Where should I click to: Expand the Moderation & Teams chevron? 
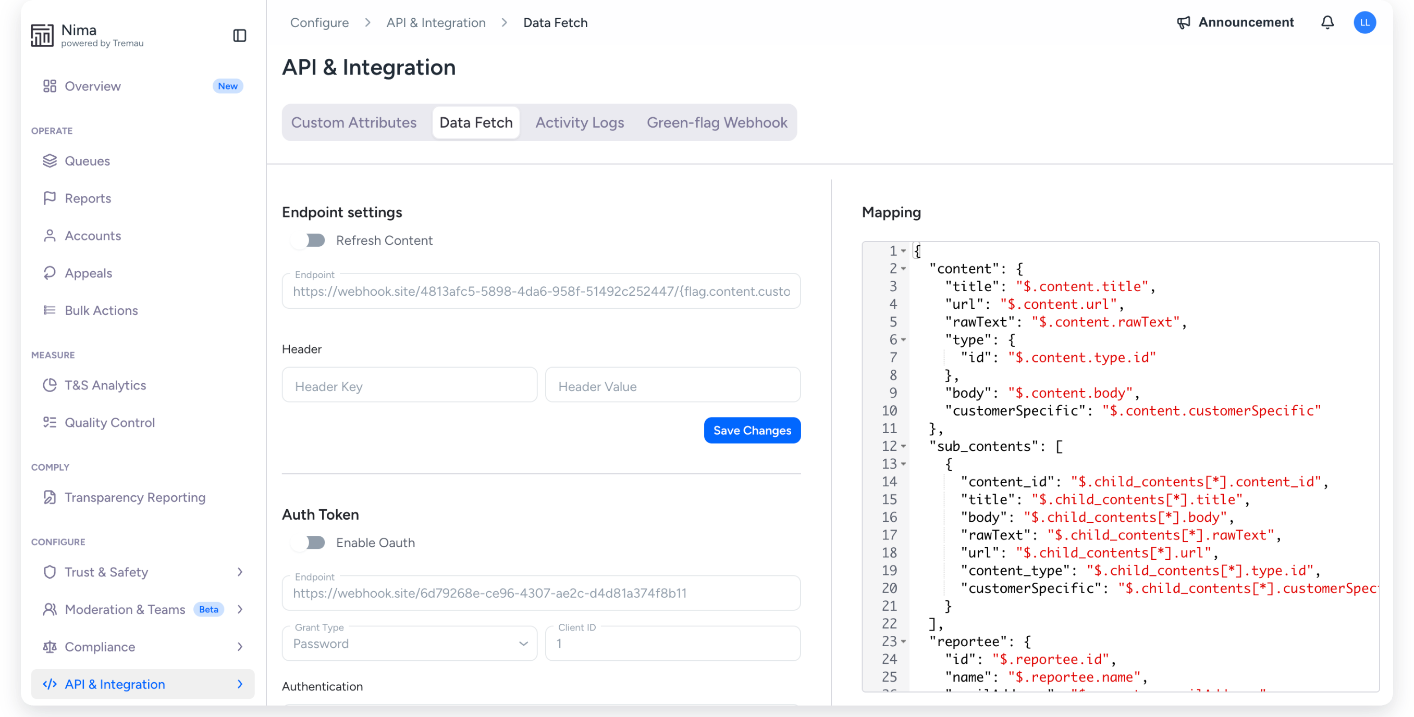tap(240, 609)
